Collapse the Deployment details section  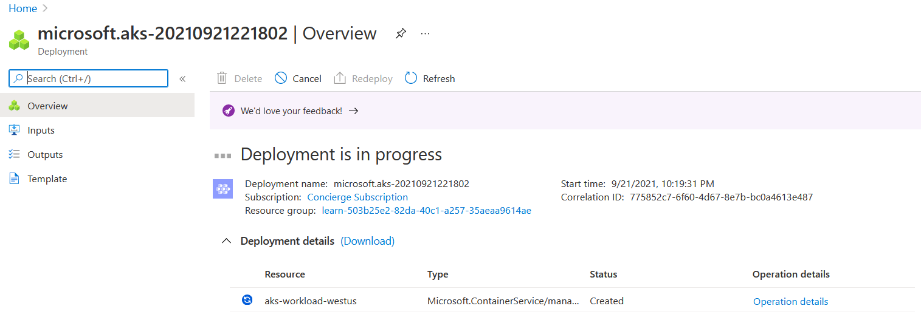point(227,241)
